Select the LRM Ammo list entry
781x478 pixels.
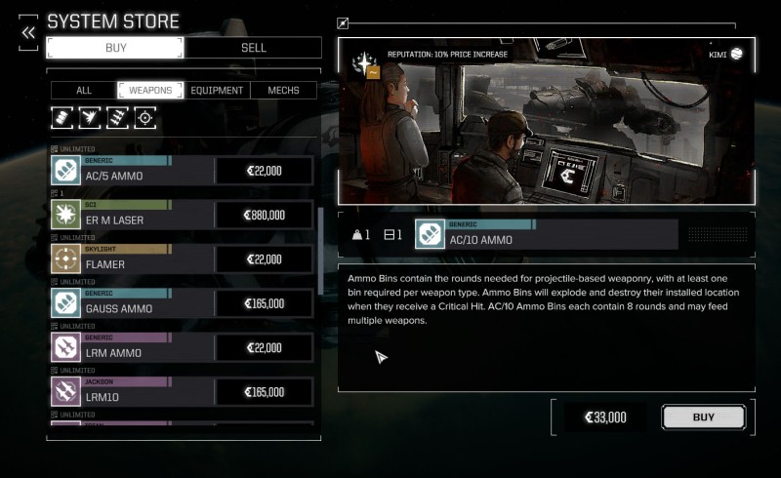tap(183, 347)
